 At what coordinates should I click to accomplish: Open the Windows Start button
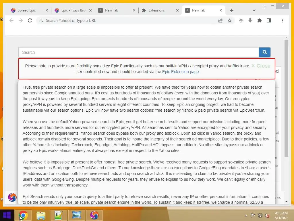7,215
